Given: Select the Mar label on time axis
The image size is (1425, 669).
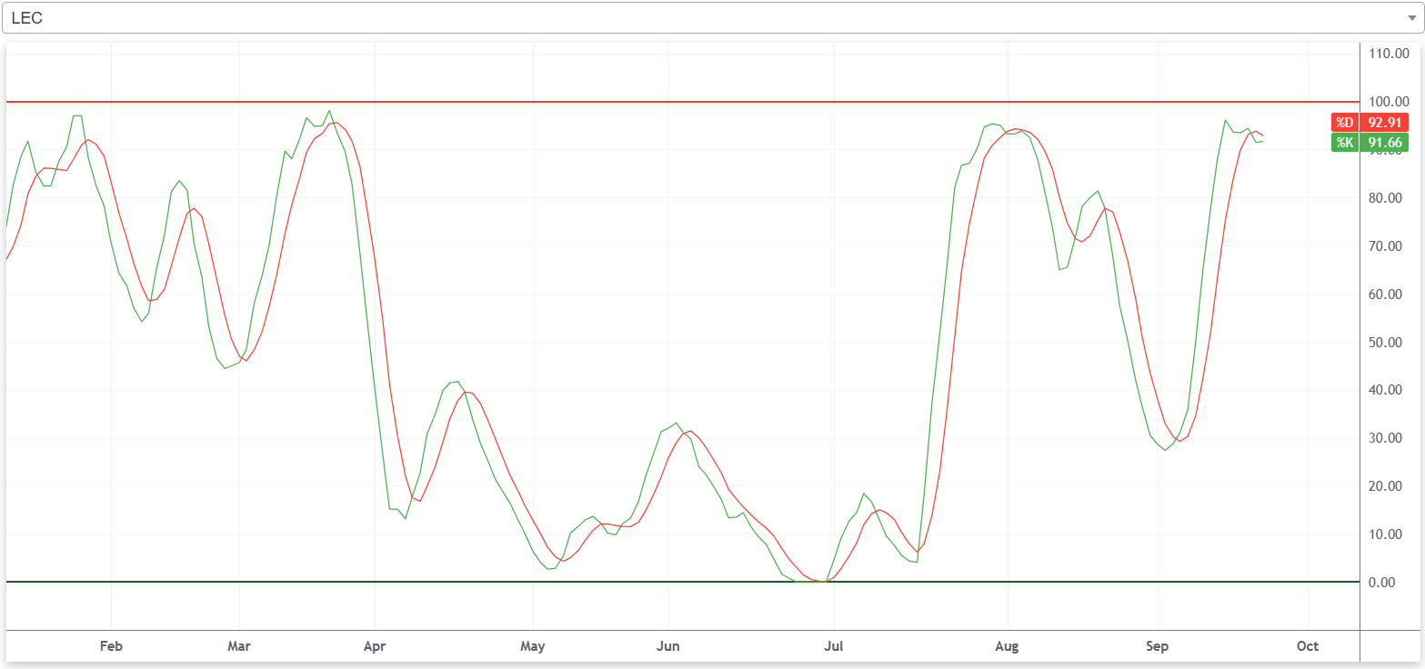Looking at the screenshot, I should [x=239, y=646].
